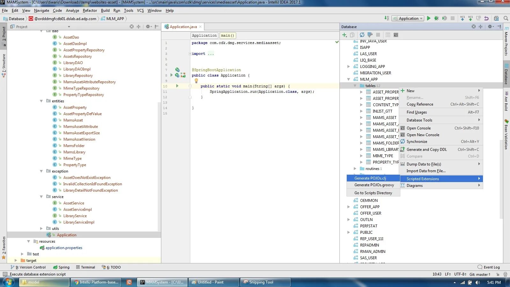Collapse the MLM_APP schema
This screenshot has width=510, height=287.
click(x=348, y=79)
